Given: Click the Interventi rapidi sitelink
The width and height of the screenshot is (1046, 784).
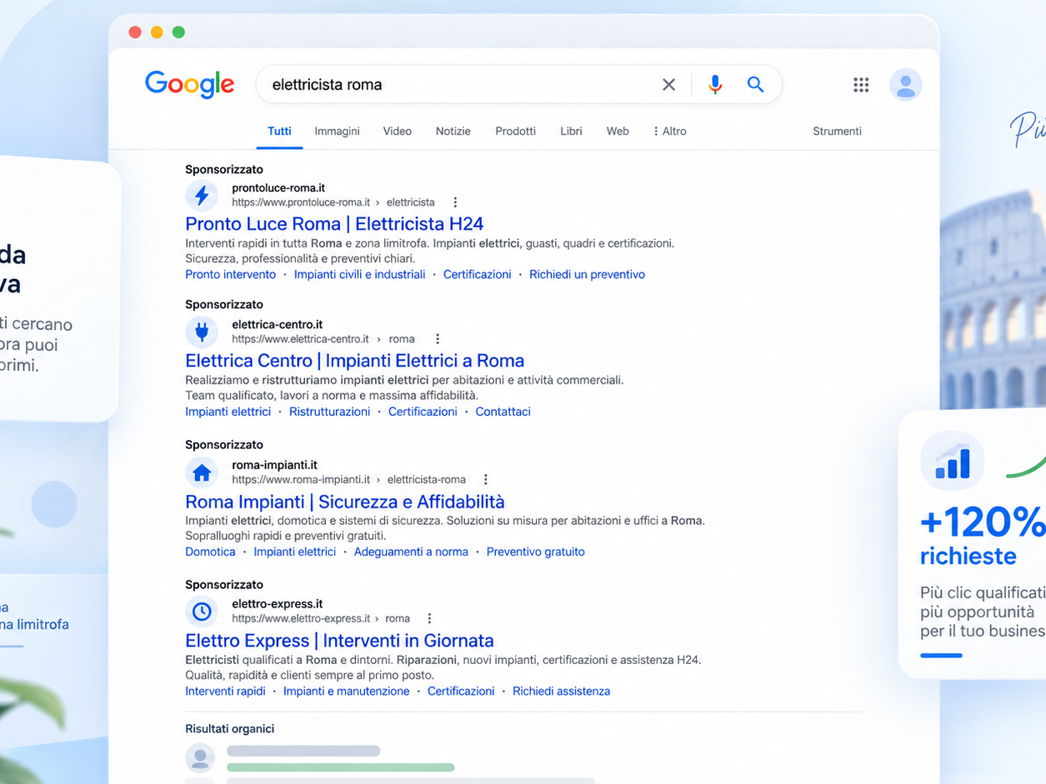Looking at the screenshot, I should 225,691.
